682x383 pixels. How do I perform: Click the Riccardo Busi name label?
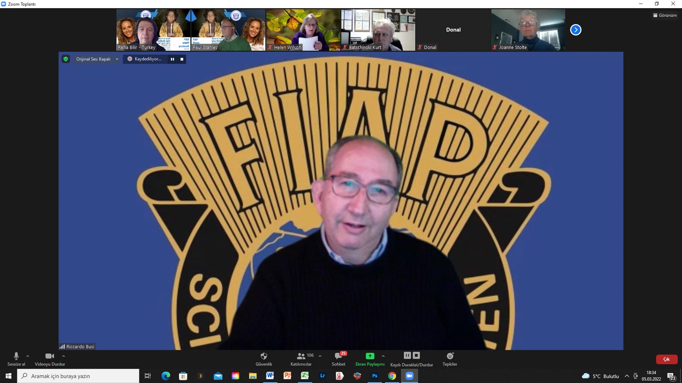click(80, 347)
